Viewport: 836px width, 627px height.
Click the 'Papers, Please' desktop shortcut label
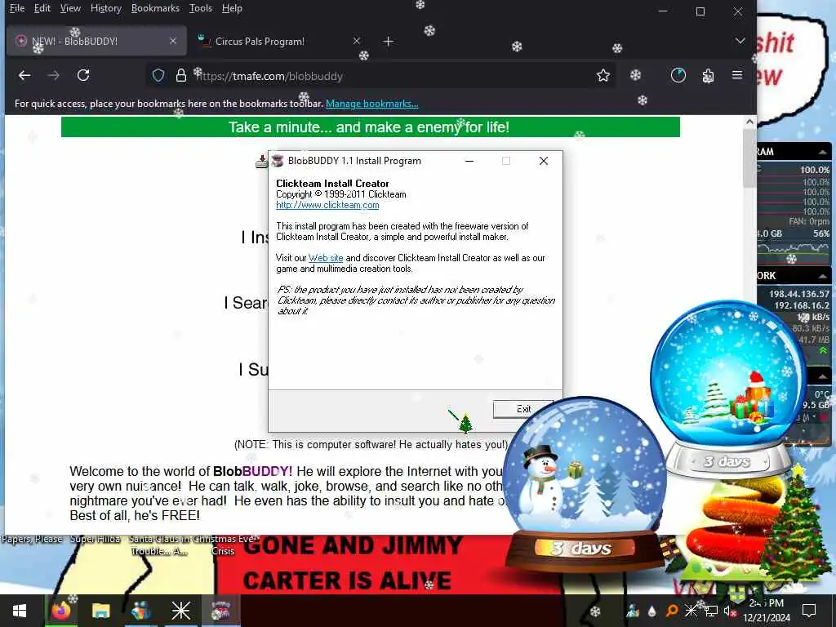point(32,539)
